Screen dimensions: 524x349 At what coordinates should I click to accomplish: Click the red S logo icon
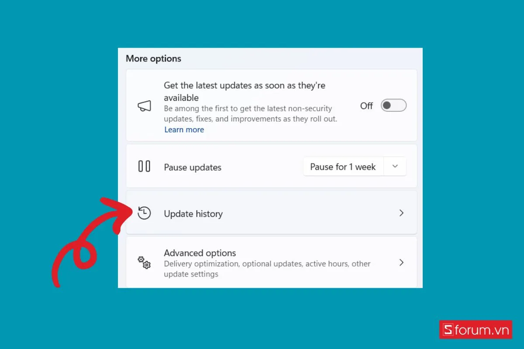(448, 330)
